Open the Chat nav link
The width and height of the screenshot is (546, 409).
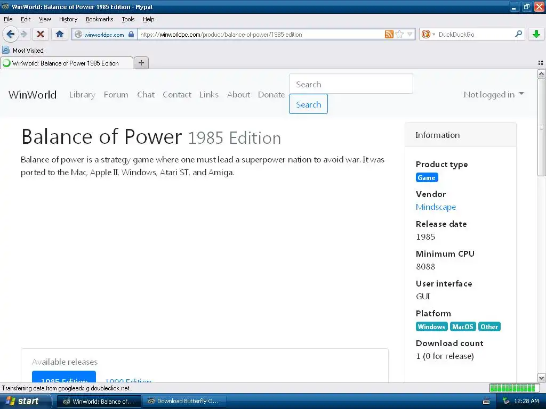pyautogui.click(x=146, y=95)
